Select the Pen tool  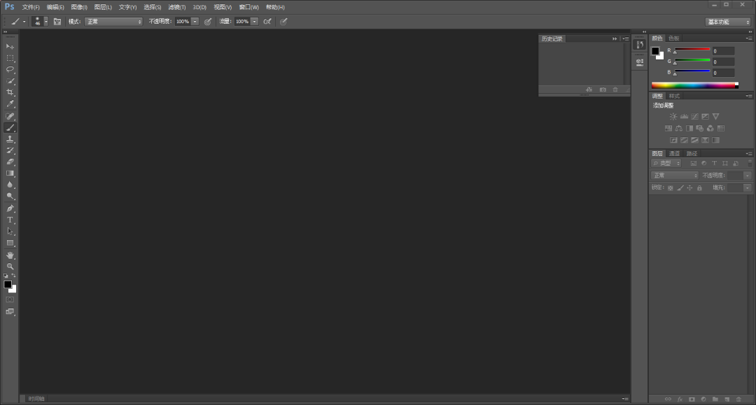10,208
